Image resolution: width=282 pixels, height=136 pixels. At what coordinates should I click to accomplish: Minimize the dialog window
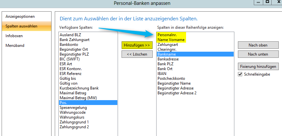[x=258, y=2]
